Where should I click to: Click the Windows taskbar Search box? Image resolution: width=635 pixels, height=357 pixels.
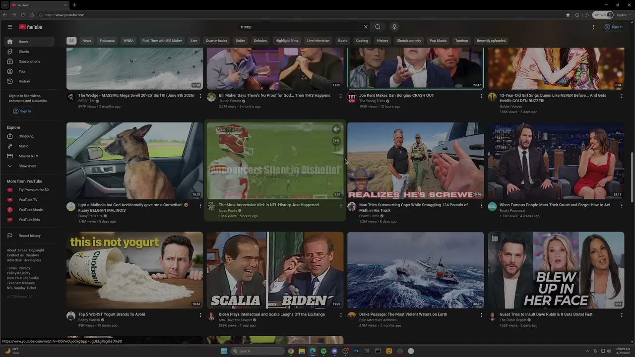coord(257,351)
